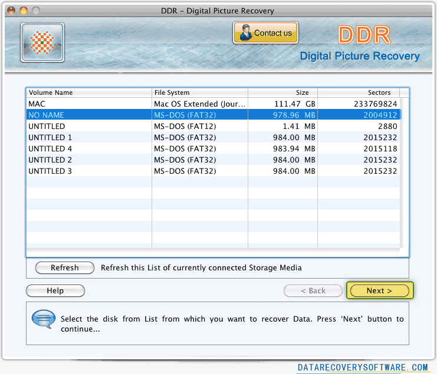Click the DDR - Digital Picture Recovery title bar
Screen dimensions: 437x374
[x=218, y=11]
